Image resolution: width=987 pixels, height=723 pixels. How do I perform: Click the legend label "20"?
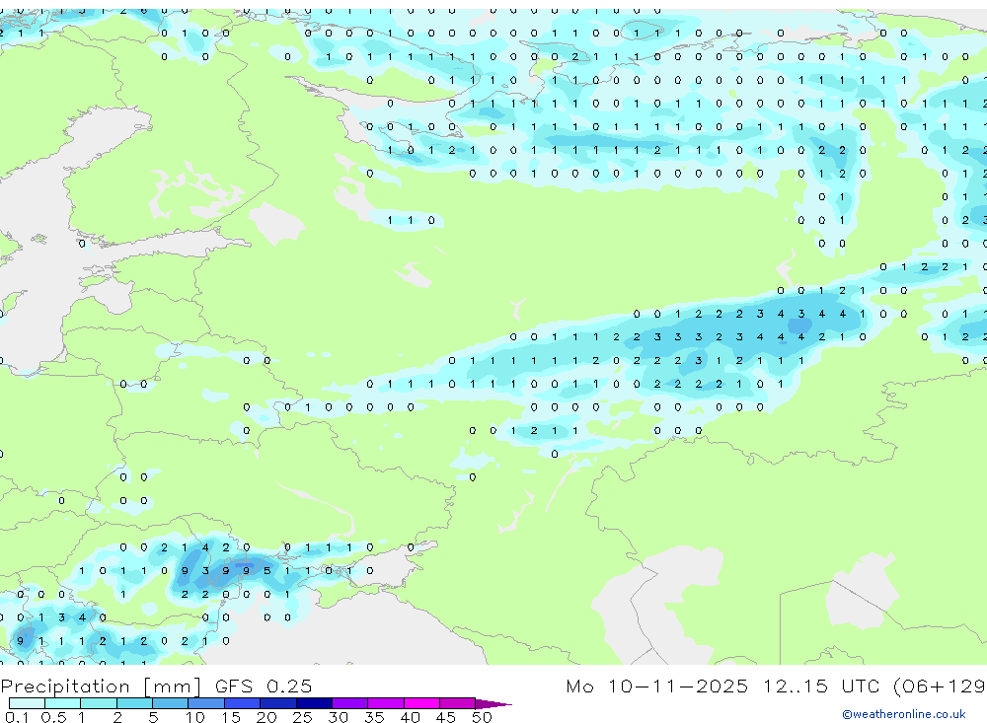click(266, 717)
